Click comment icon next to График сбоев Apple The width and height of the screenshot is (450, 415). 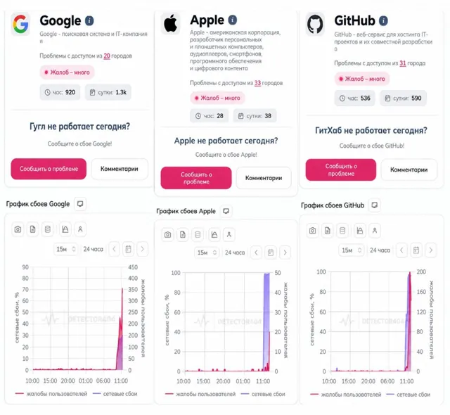tap(226, 211)
